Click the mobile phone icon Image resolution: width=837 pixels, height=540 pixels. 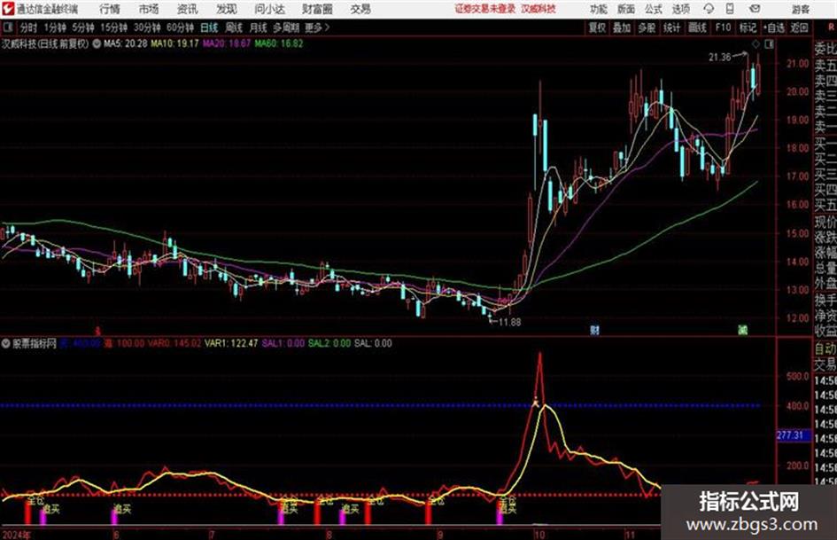[x=730, y=9]
